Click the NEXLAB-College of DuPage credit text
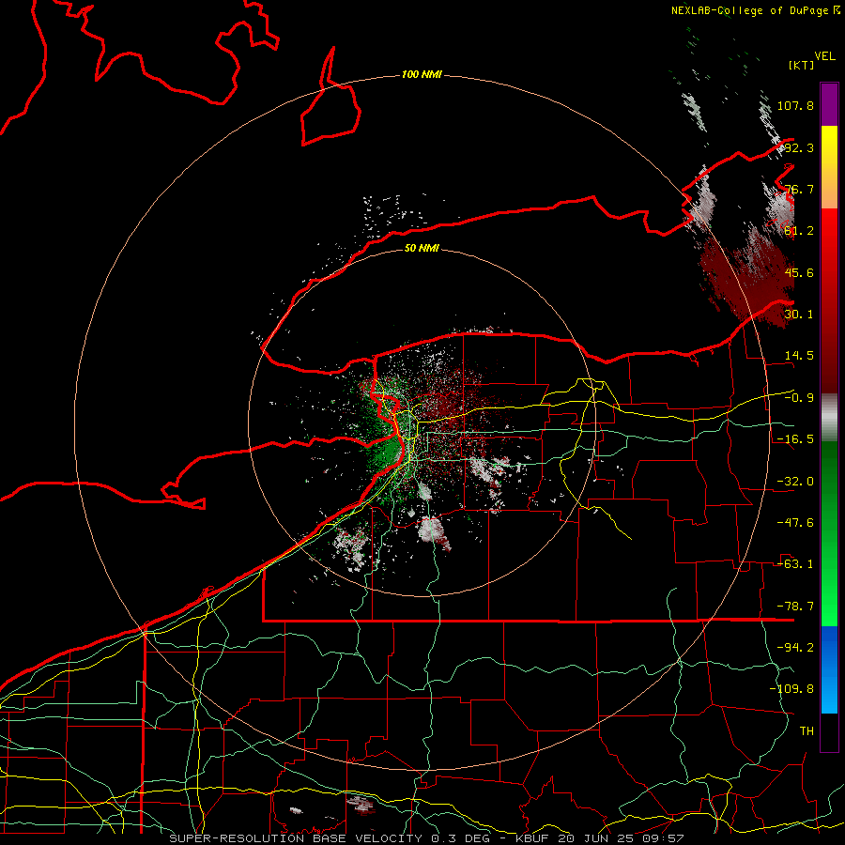 click(750, 10)
